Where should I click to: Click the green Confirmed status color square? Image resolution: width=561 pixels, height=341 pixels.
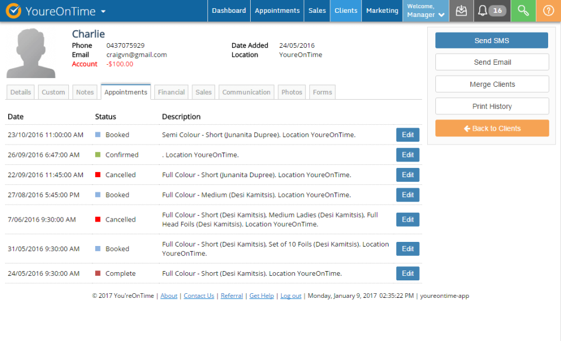pyautogui.click(x=98, y=155)
